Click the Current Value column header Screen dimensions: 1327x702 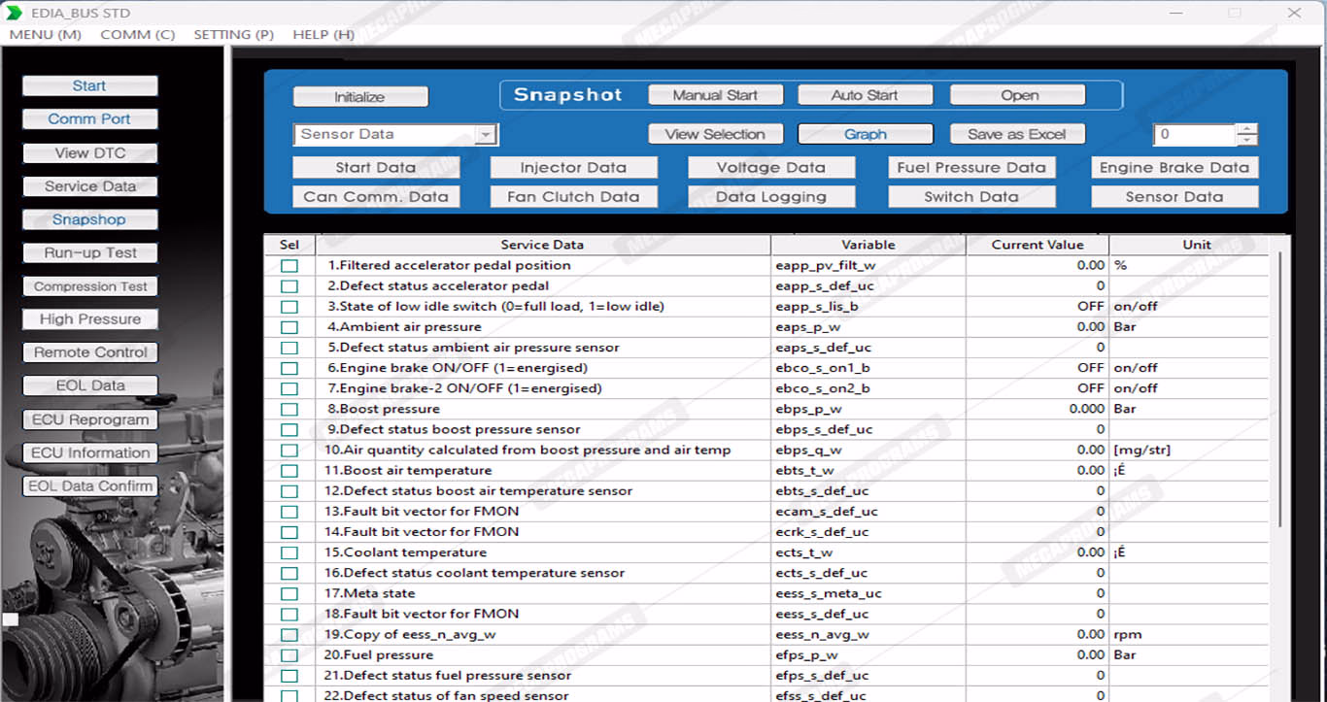pos(1037,245)
